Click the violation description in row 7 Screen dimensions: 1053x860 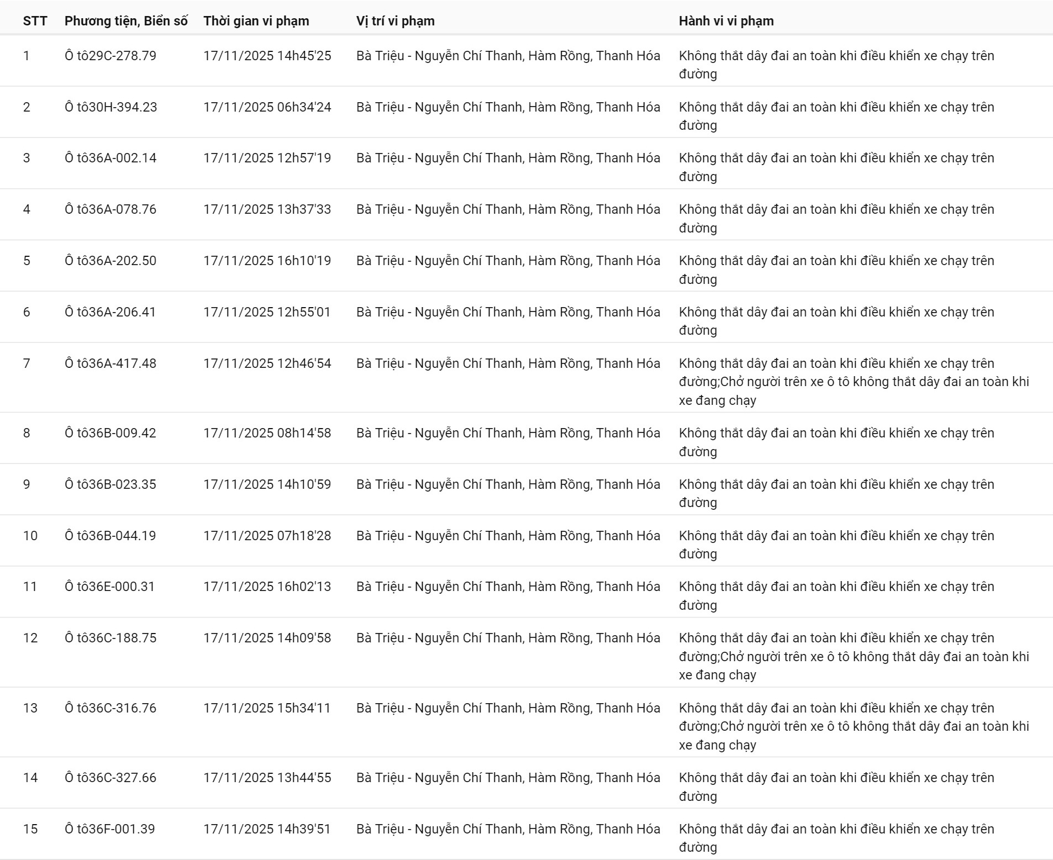pyautogui.click(x=854, y=382)
